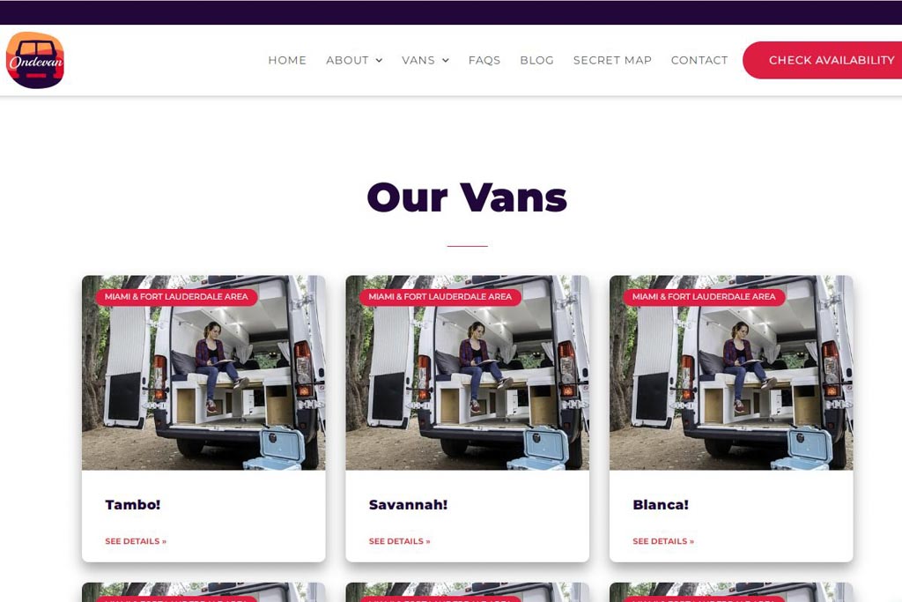Click the Blanca! title

pos(661,505)
